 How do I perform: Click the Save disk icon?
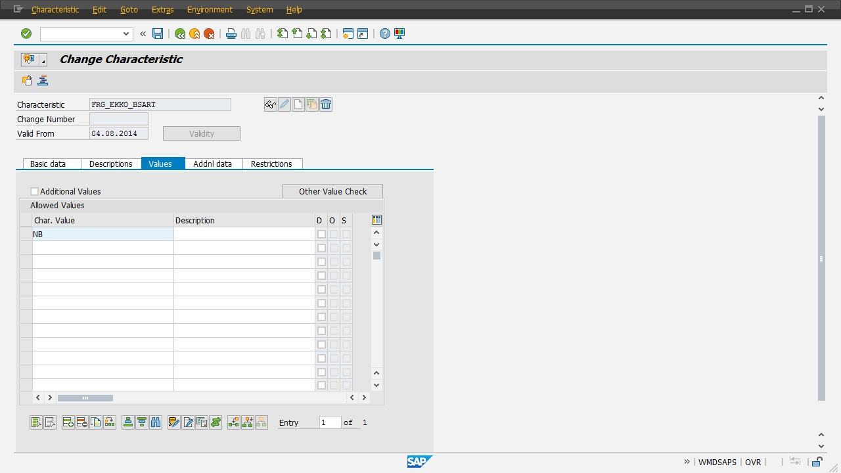tap(158, 34)
